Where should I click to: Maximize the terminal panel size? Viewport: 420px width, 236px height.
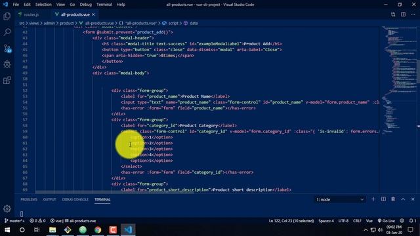(403, 199)
